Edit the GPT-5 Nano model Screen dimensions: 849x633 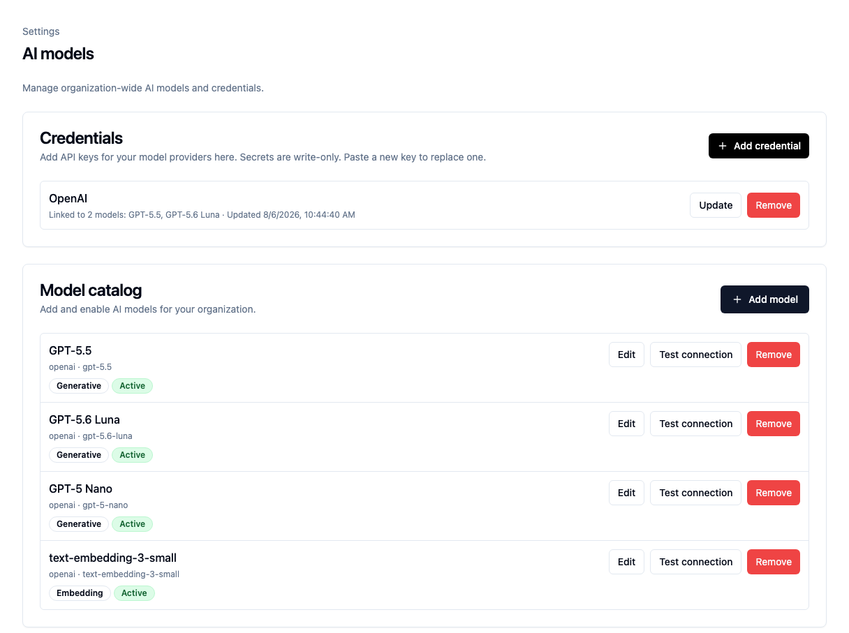pos(626,493)
